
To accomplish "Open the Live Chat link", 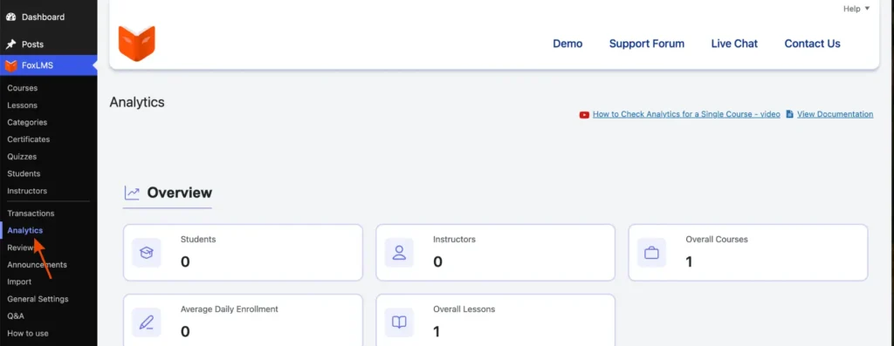I will [734, 44].
